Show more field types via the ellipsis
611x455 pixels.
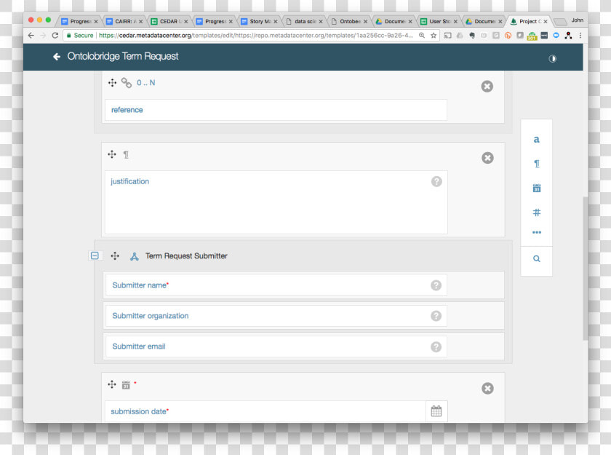point(537,232)
